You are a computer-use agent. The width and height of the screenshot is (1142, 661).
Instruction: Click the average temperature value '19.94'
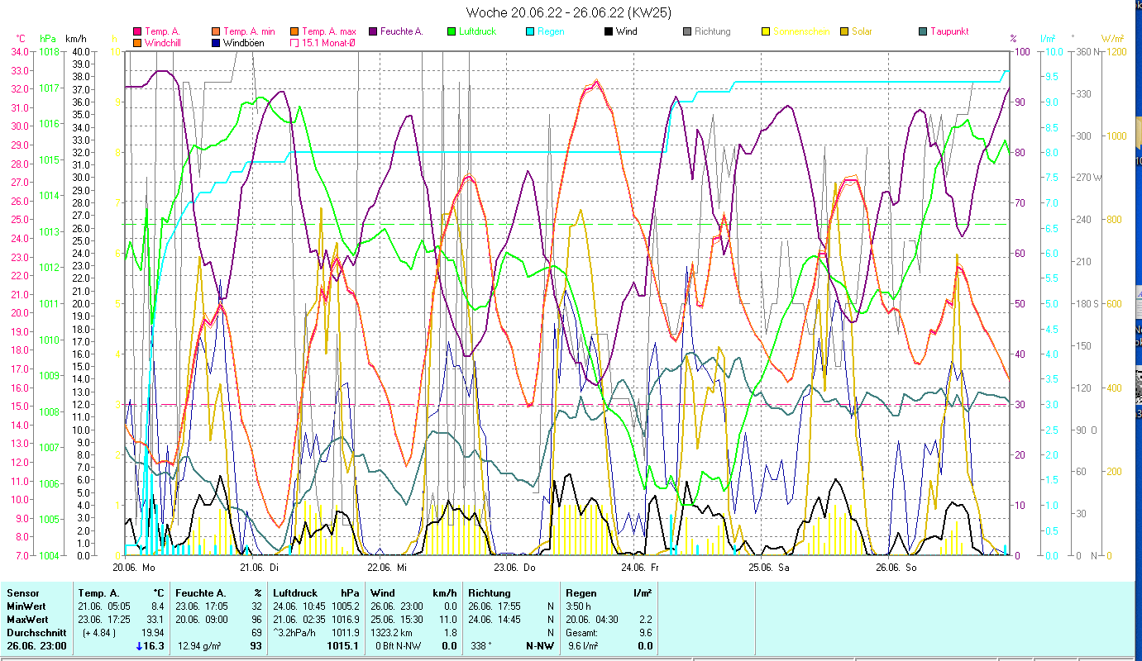tap(152, 633)
